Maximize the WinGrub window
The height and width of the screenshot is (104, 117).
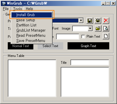coord(108,3)
